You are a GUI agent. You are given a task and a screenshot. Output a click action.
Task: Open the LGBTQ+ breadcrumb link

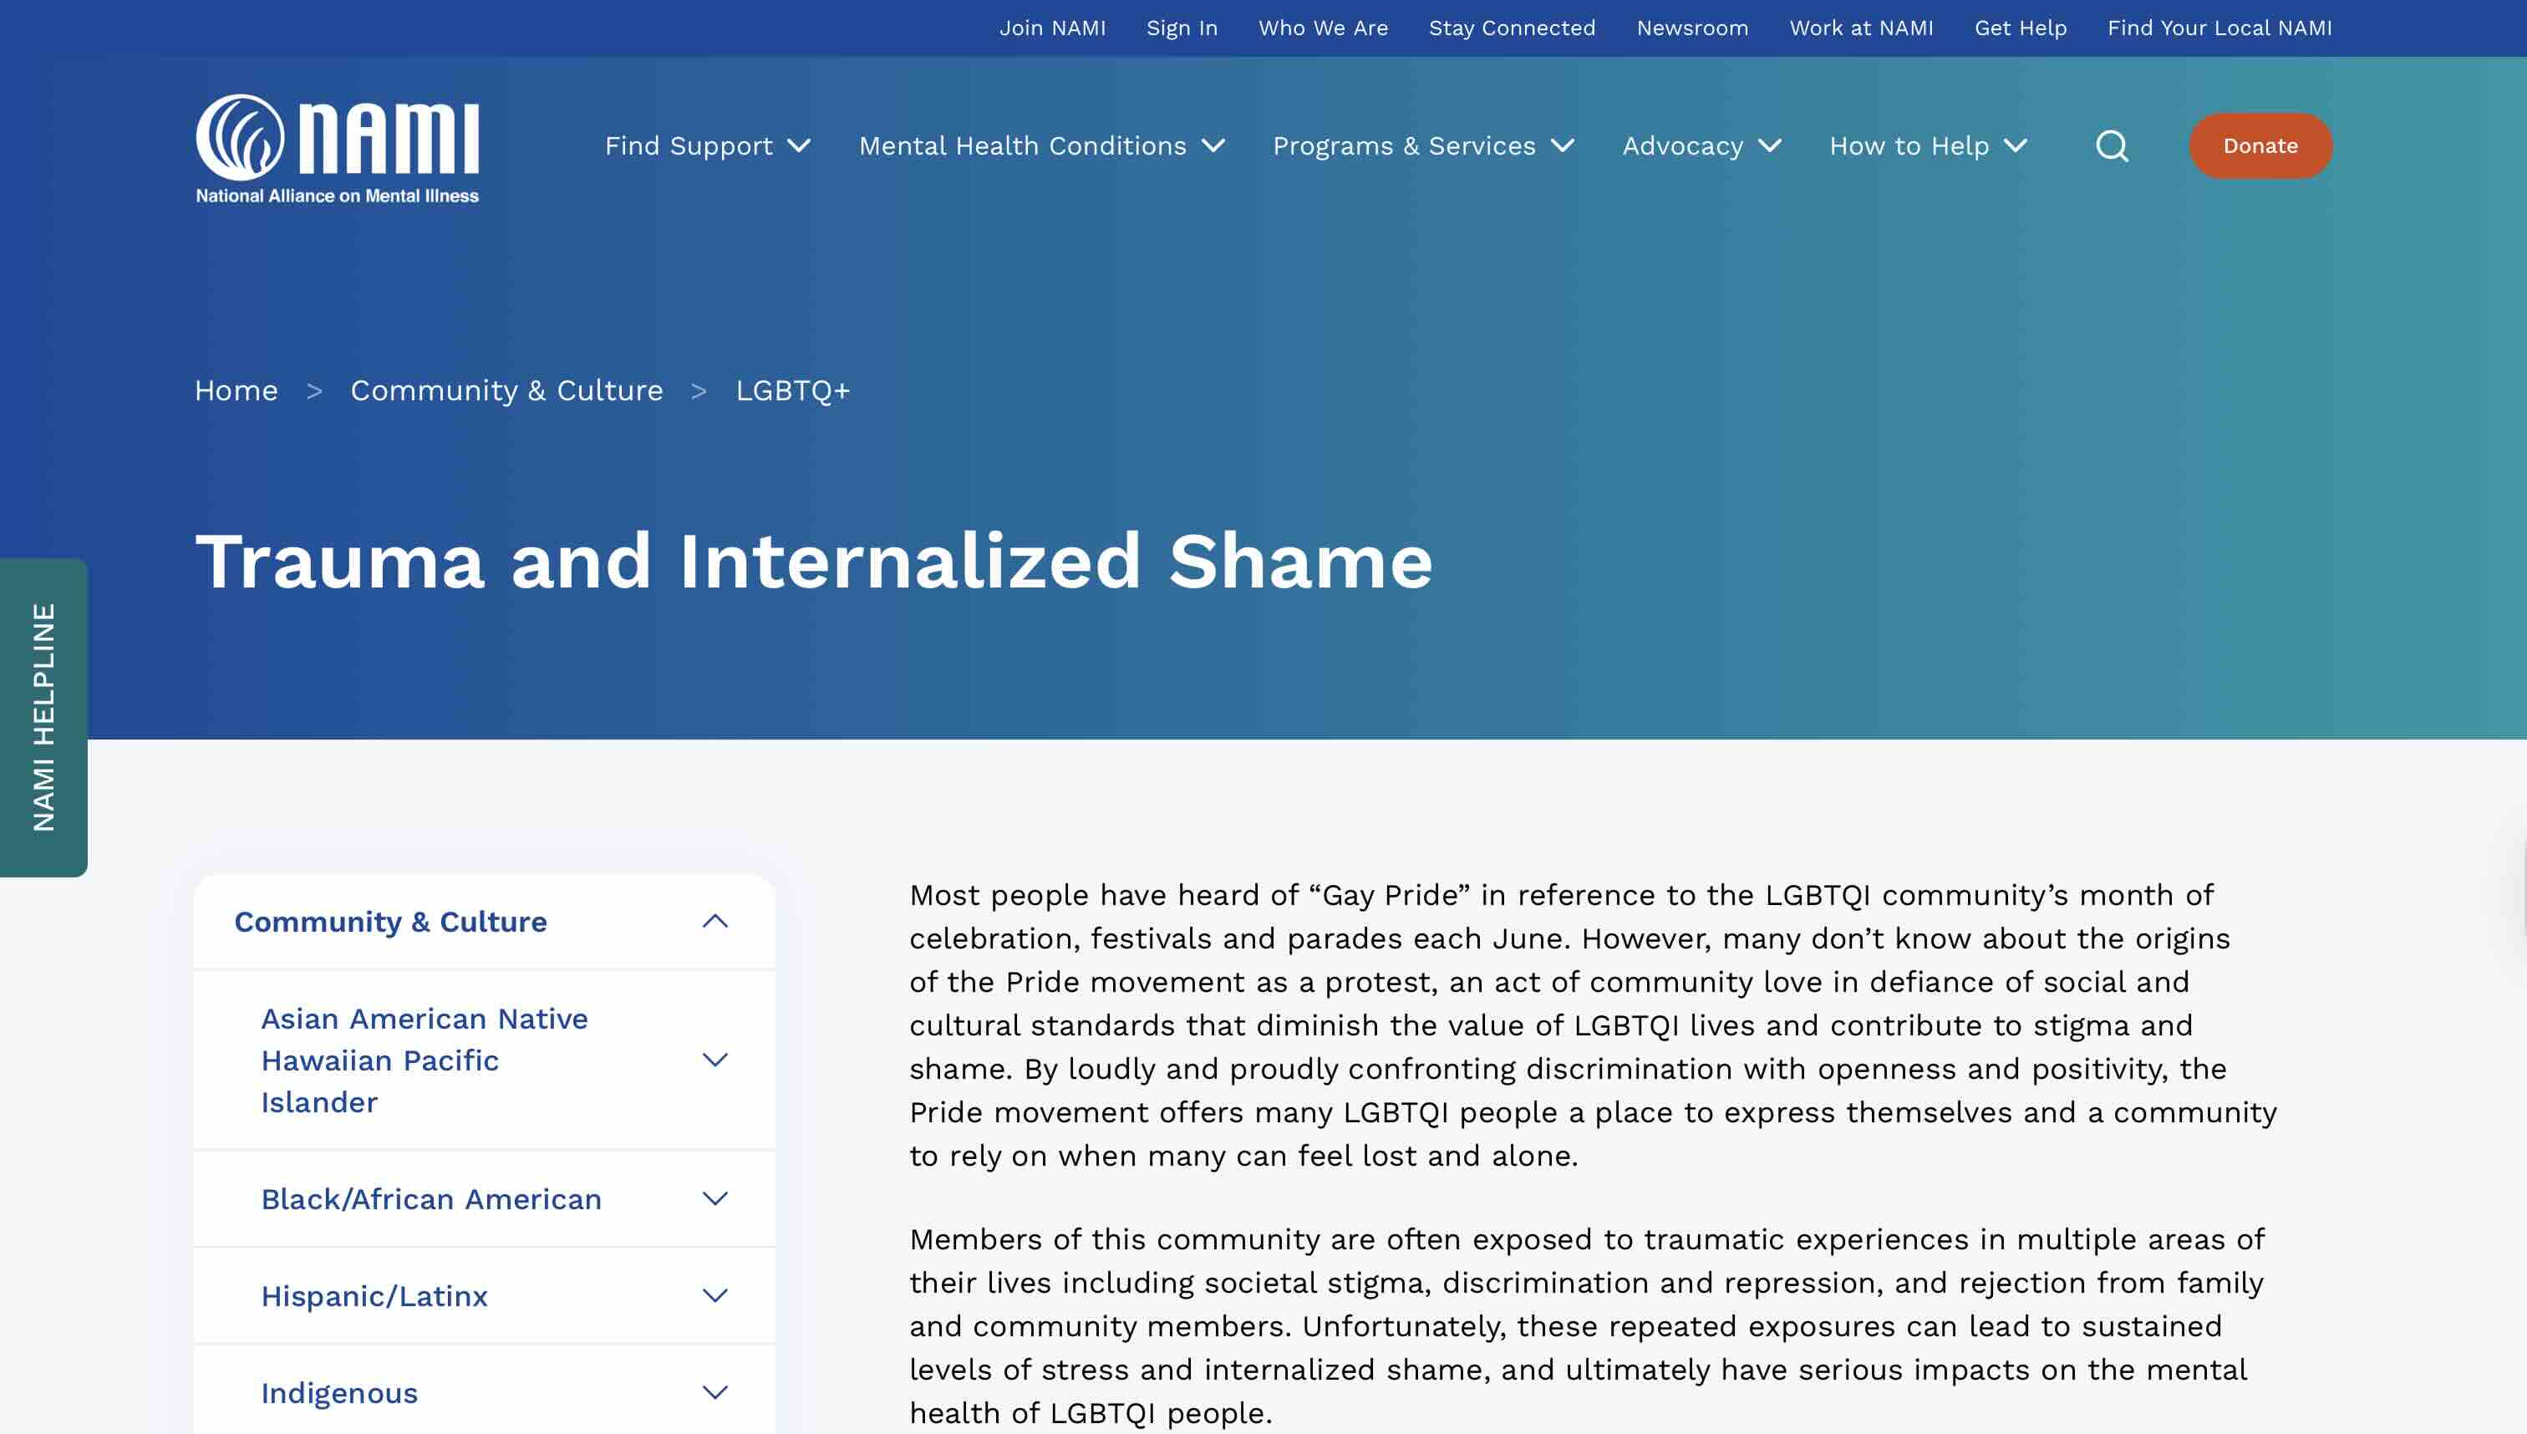coord(792,390)
